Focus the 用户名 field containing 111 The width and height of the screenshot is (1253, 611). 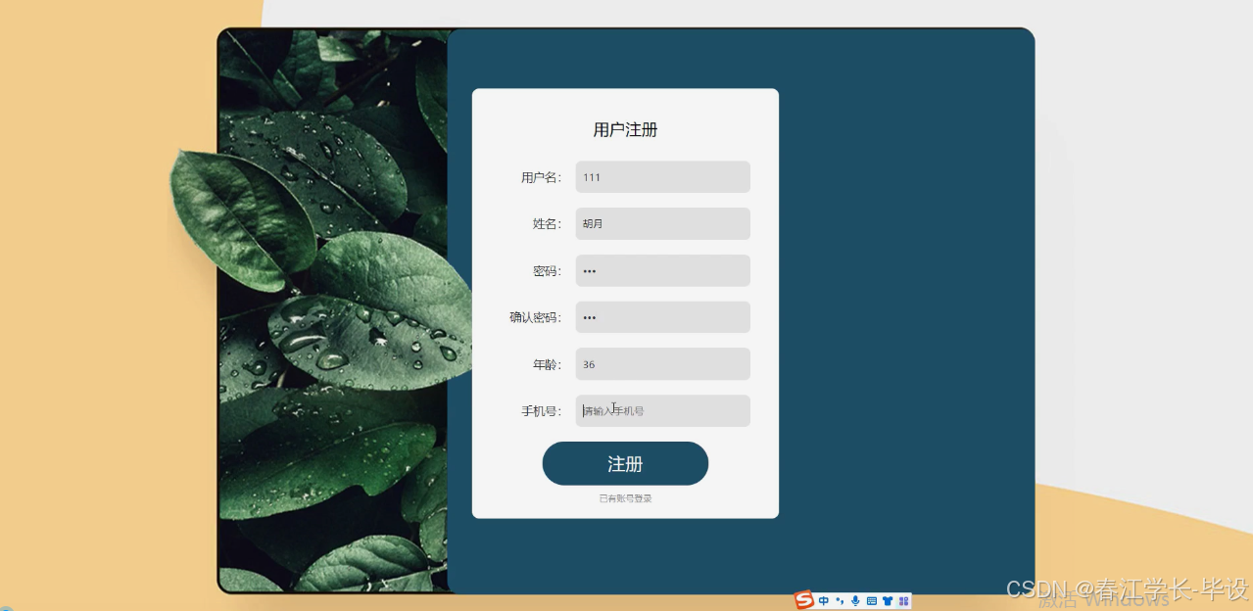663,177
